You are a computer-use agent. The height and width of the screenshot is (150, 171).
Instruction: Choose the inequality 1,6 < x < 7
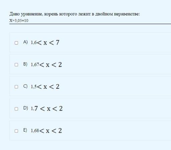tap(45, 43)
